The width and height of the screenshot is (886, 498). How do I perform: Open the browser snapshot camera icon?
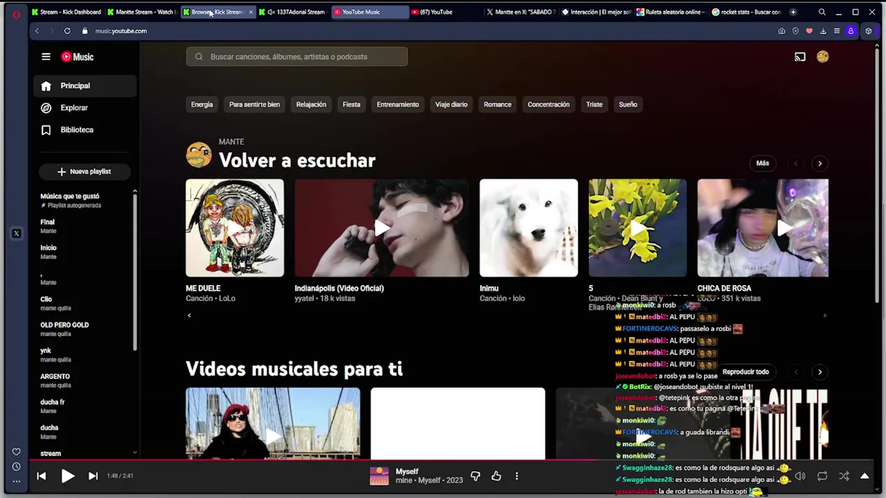coord(781,30)
